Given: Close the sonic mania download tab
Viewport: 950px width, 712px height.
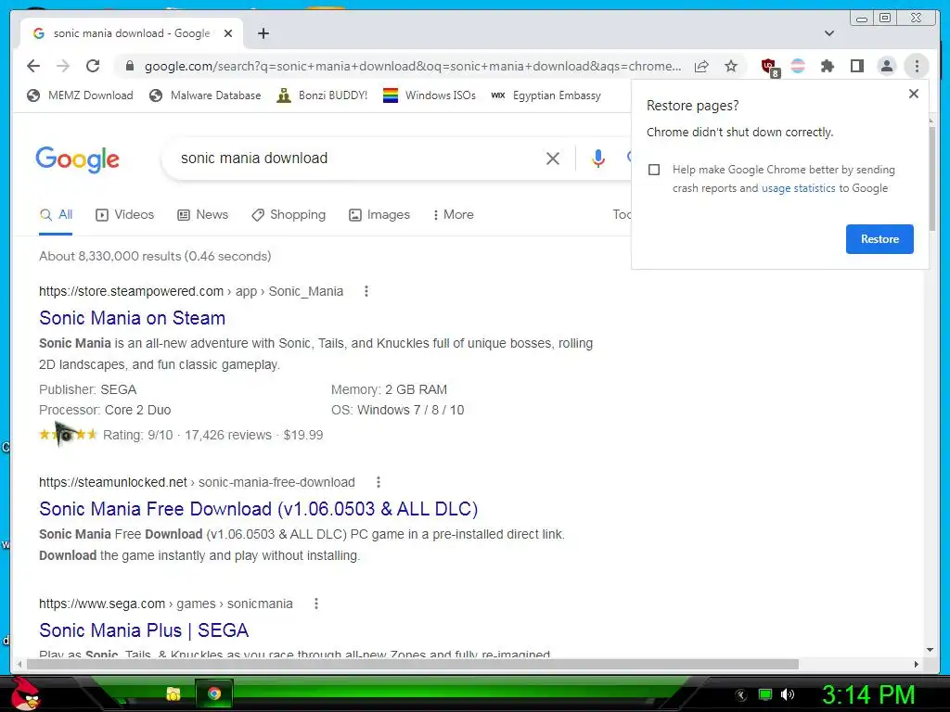Looking at the screenshot, I should [x=228, y=33].
